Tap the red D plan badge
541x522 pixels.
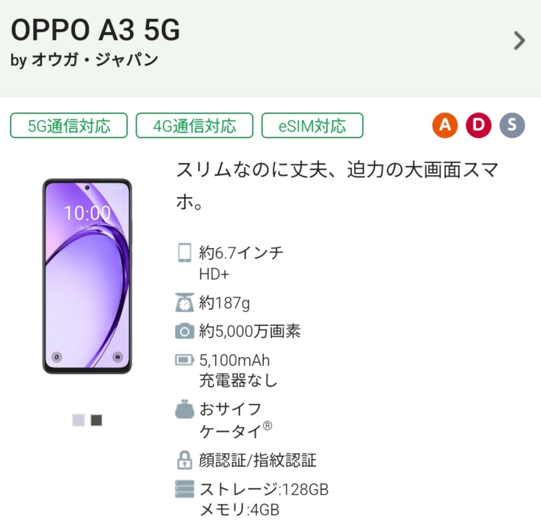point(478,125)
